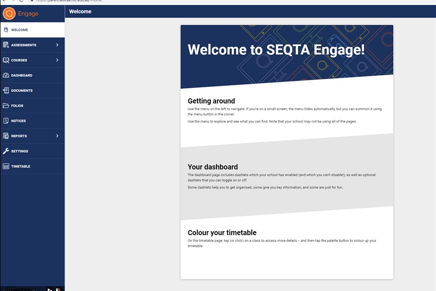The image size is (436, 291).
Task: Click the Assessments icon in sidebar
Action: point(6,45)
